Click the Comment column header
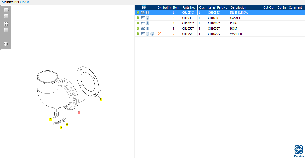This screenshot has height=158, width=305. coord(295,7)
